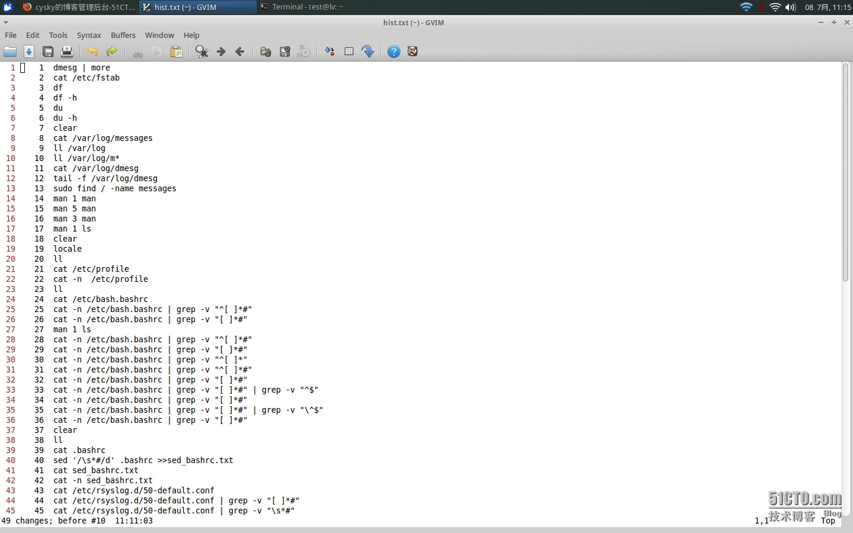Run Vim script gears icon
Image resolution: width=853 pixels, height=533 pixels.
(304, 52)
